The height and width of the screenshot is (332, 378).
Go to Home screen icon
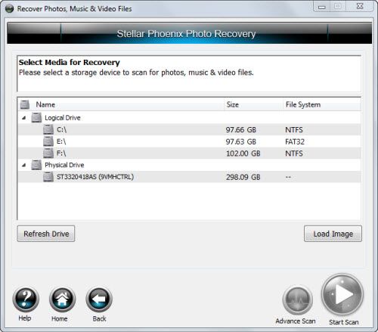coord(62,300)
